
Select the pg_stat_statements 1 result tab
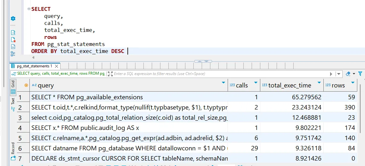click(x=34, y=66)
